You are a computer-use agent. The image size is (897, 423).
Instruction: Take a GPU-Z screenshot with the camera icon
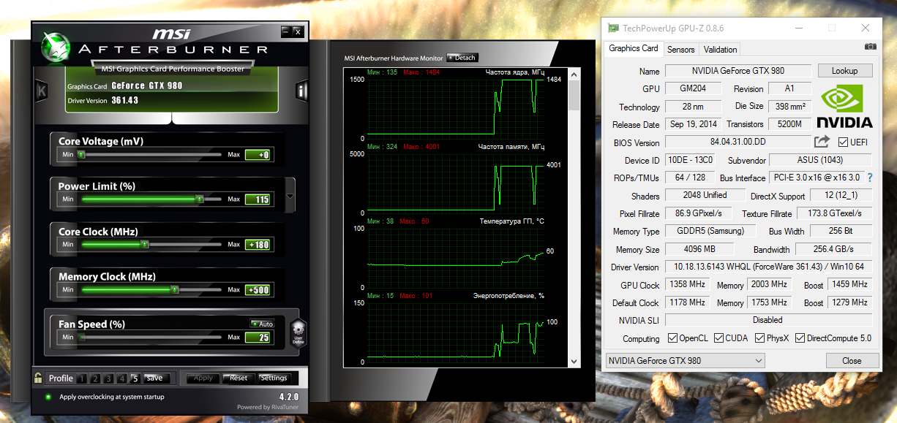tap(870, 46)
